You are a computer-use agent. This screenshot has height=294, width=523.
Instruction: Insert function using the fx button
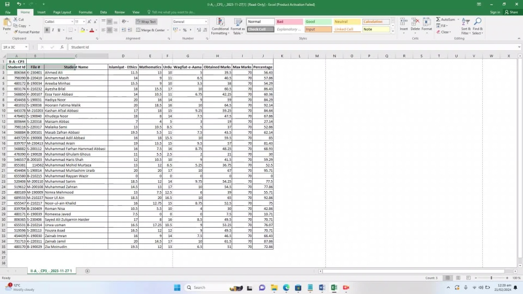coord(62,48)
